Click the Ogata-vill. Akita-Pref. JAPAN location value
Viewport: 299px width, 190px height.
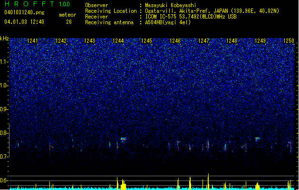pos(212,11)
